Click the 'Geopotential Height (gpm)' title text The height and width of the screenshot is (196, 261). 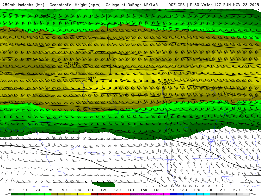[x=75, y=5]
